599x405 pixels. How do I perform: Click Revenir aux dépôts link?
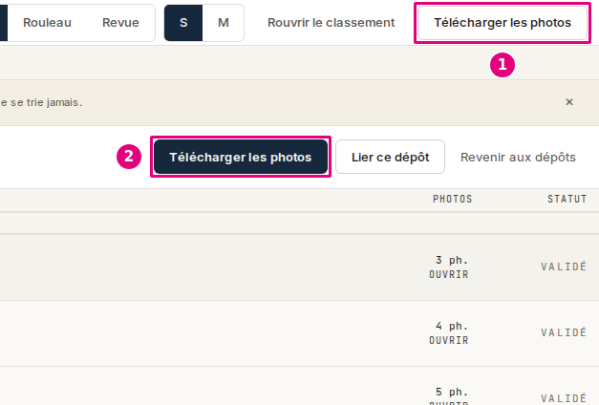[x=518, y=157]
